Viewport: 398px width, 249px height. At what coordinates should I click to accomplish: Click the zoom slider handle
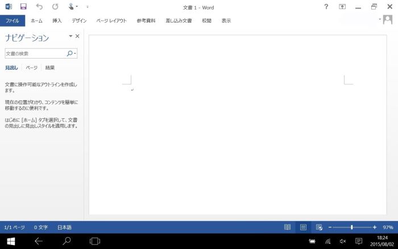(x=351, y=227)
